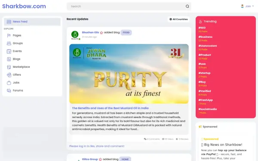This screenshot has width=258, height=161.
Task: Navigate to Jobs section
Action: 16,82
